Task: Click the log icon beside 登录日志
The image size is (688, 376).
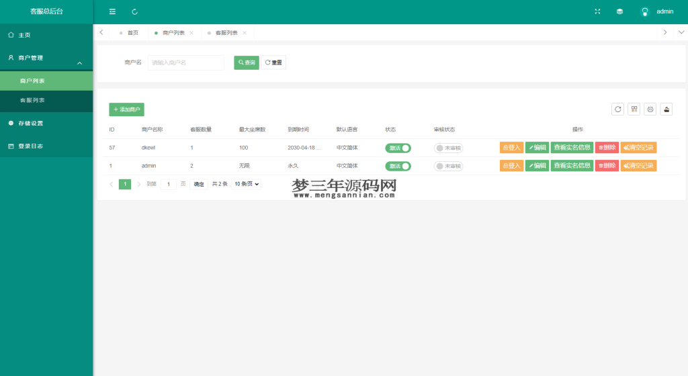Action: tap(11, 146)
